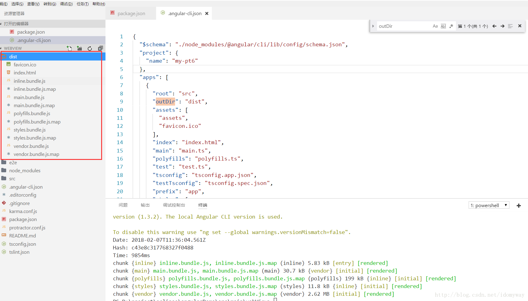
Task: Toggle Match Whole Word in find widget
Action: pos(443,26)
